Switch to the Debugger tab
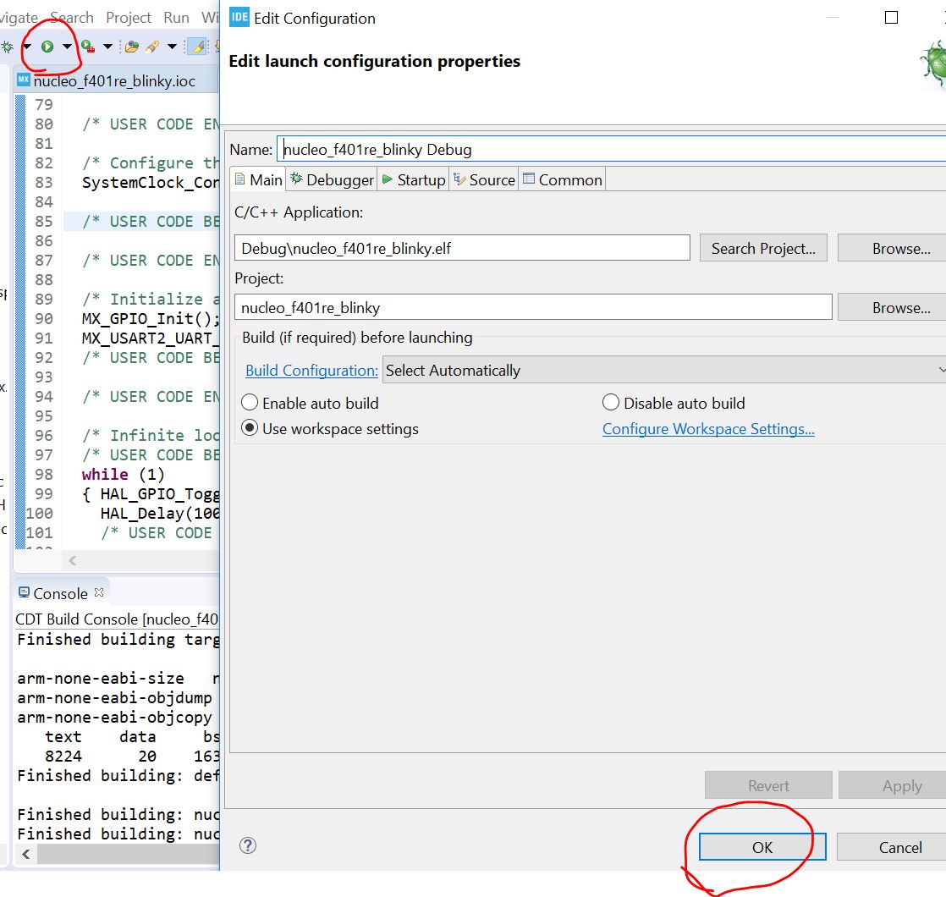 (332, 179)
